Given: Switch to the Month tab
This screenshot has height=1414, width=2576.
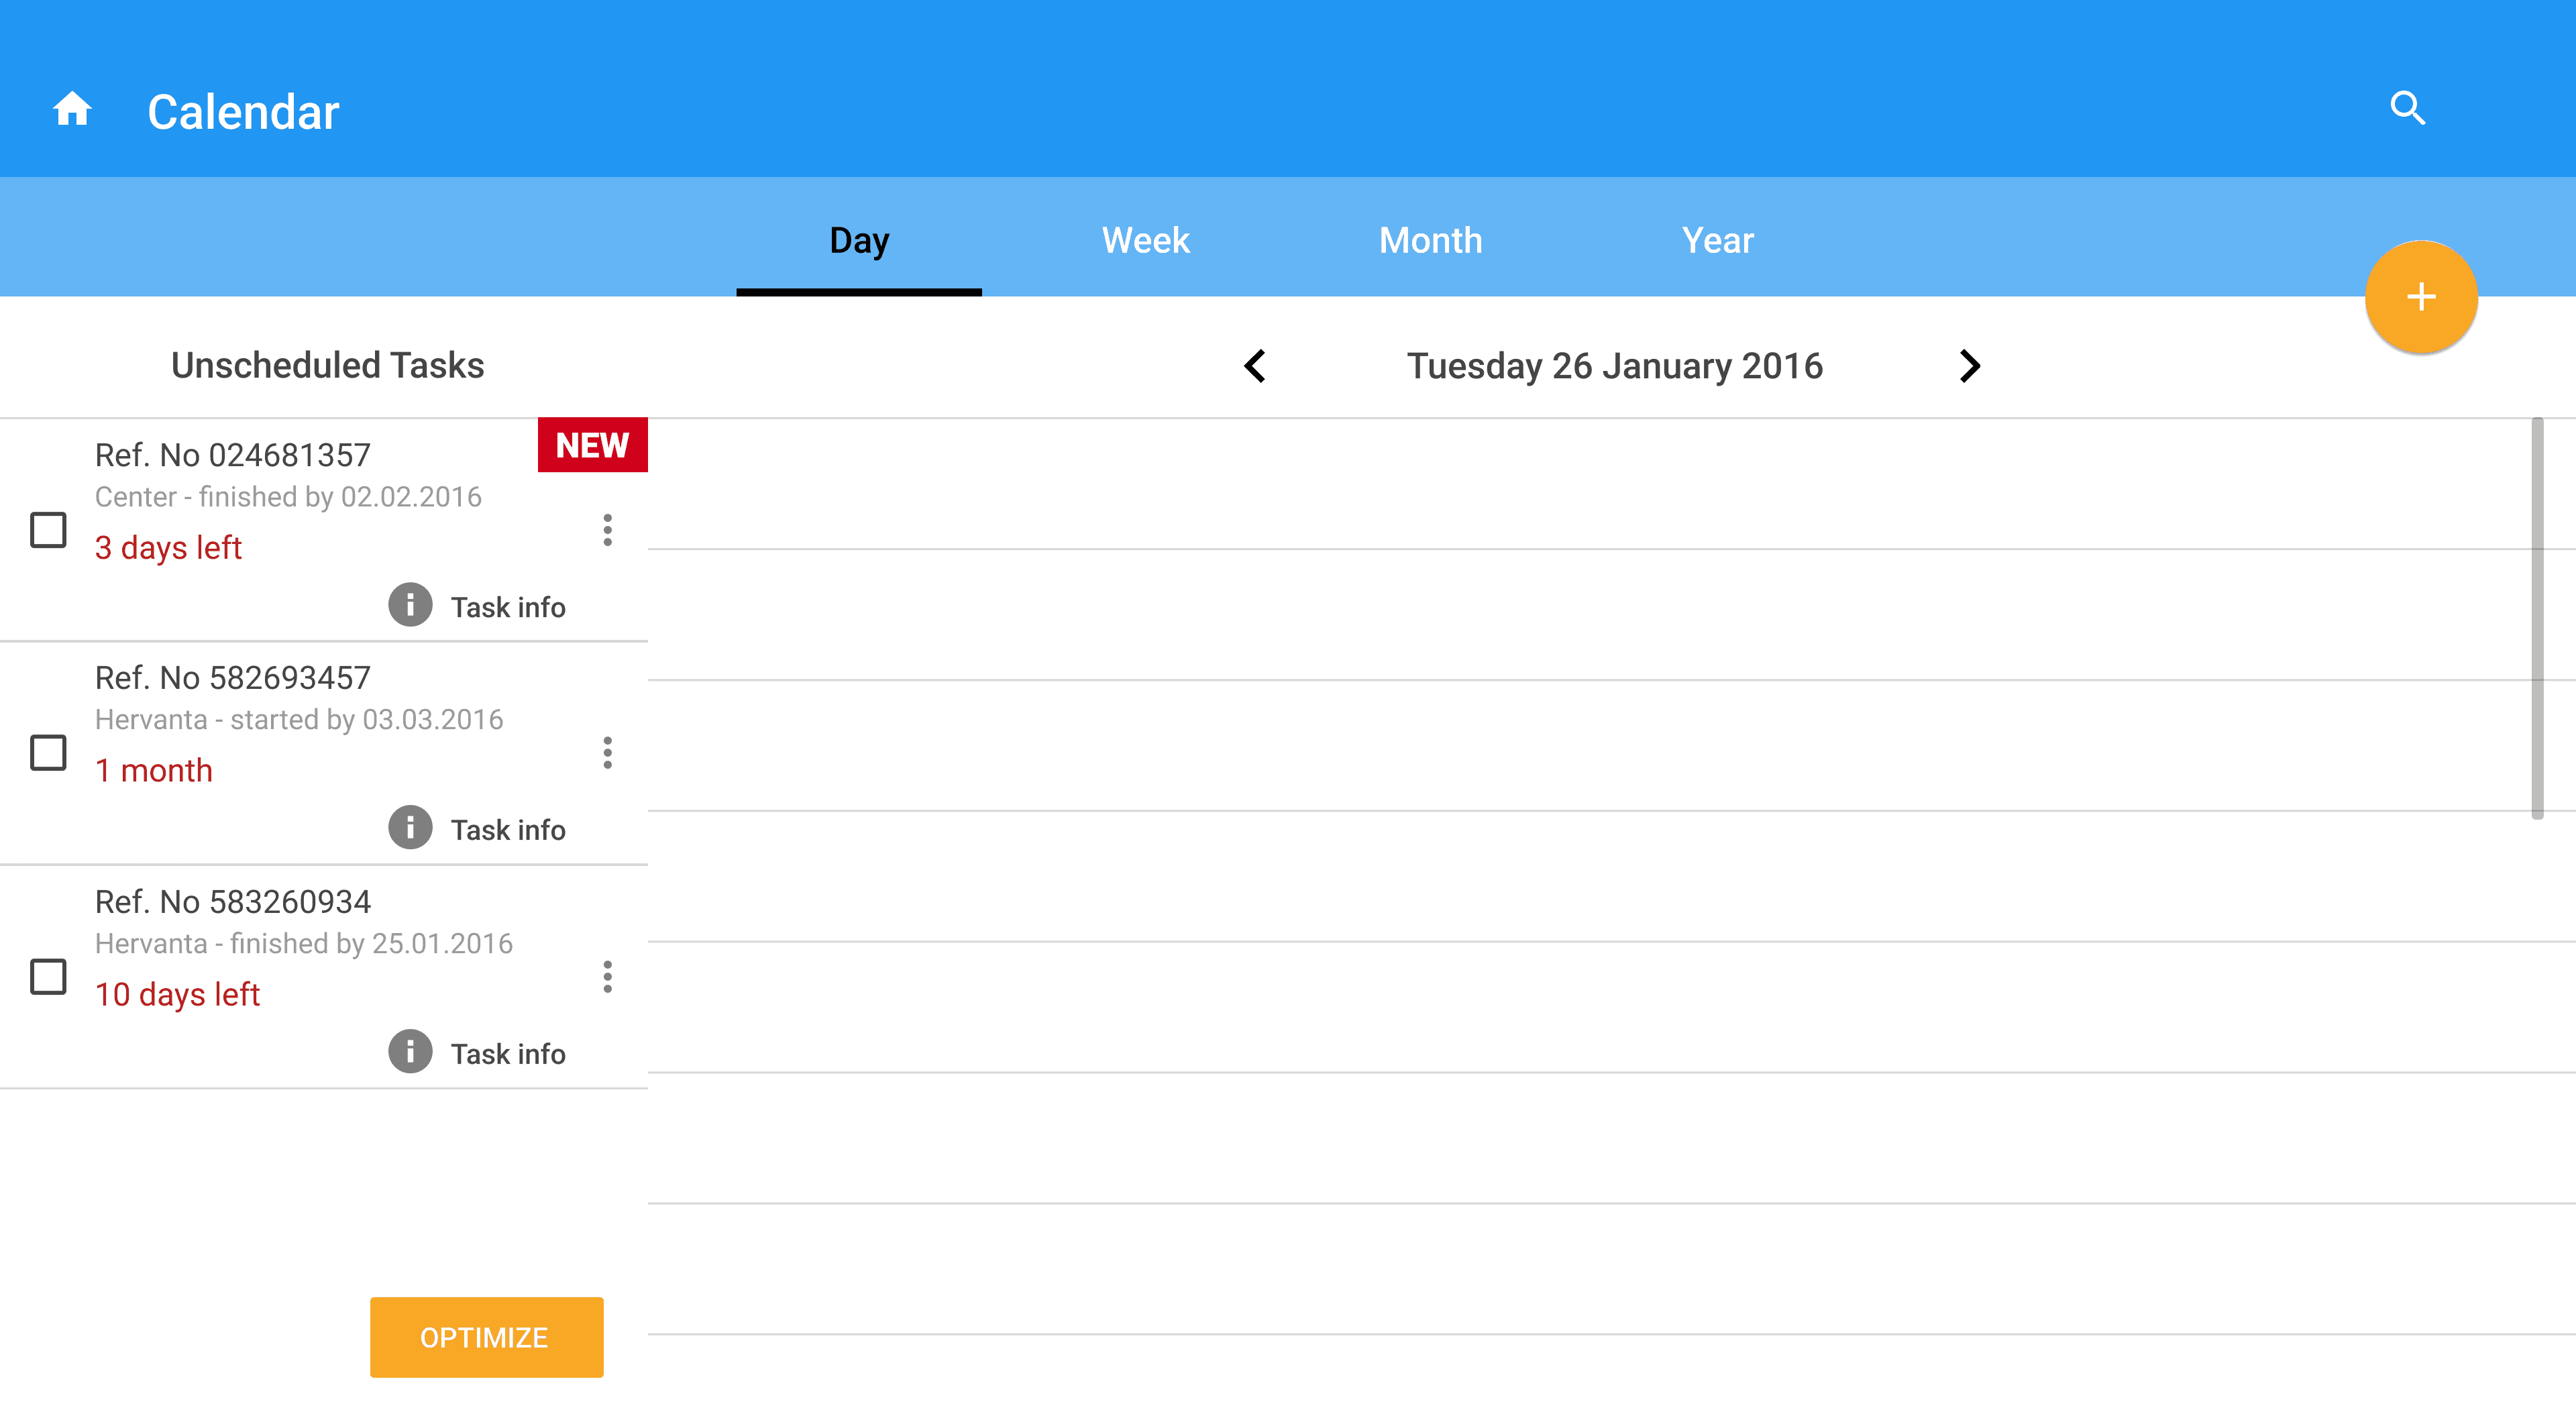Looking at the screenshot, I should click(1430, 240).
